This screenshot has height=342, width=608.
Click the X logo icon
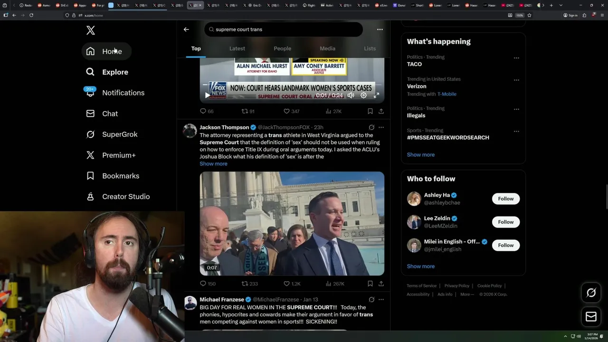point(91,31)
